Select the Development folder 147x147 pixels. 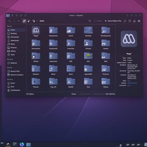click(106, 32)
